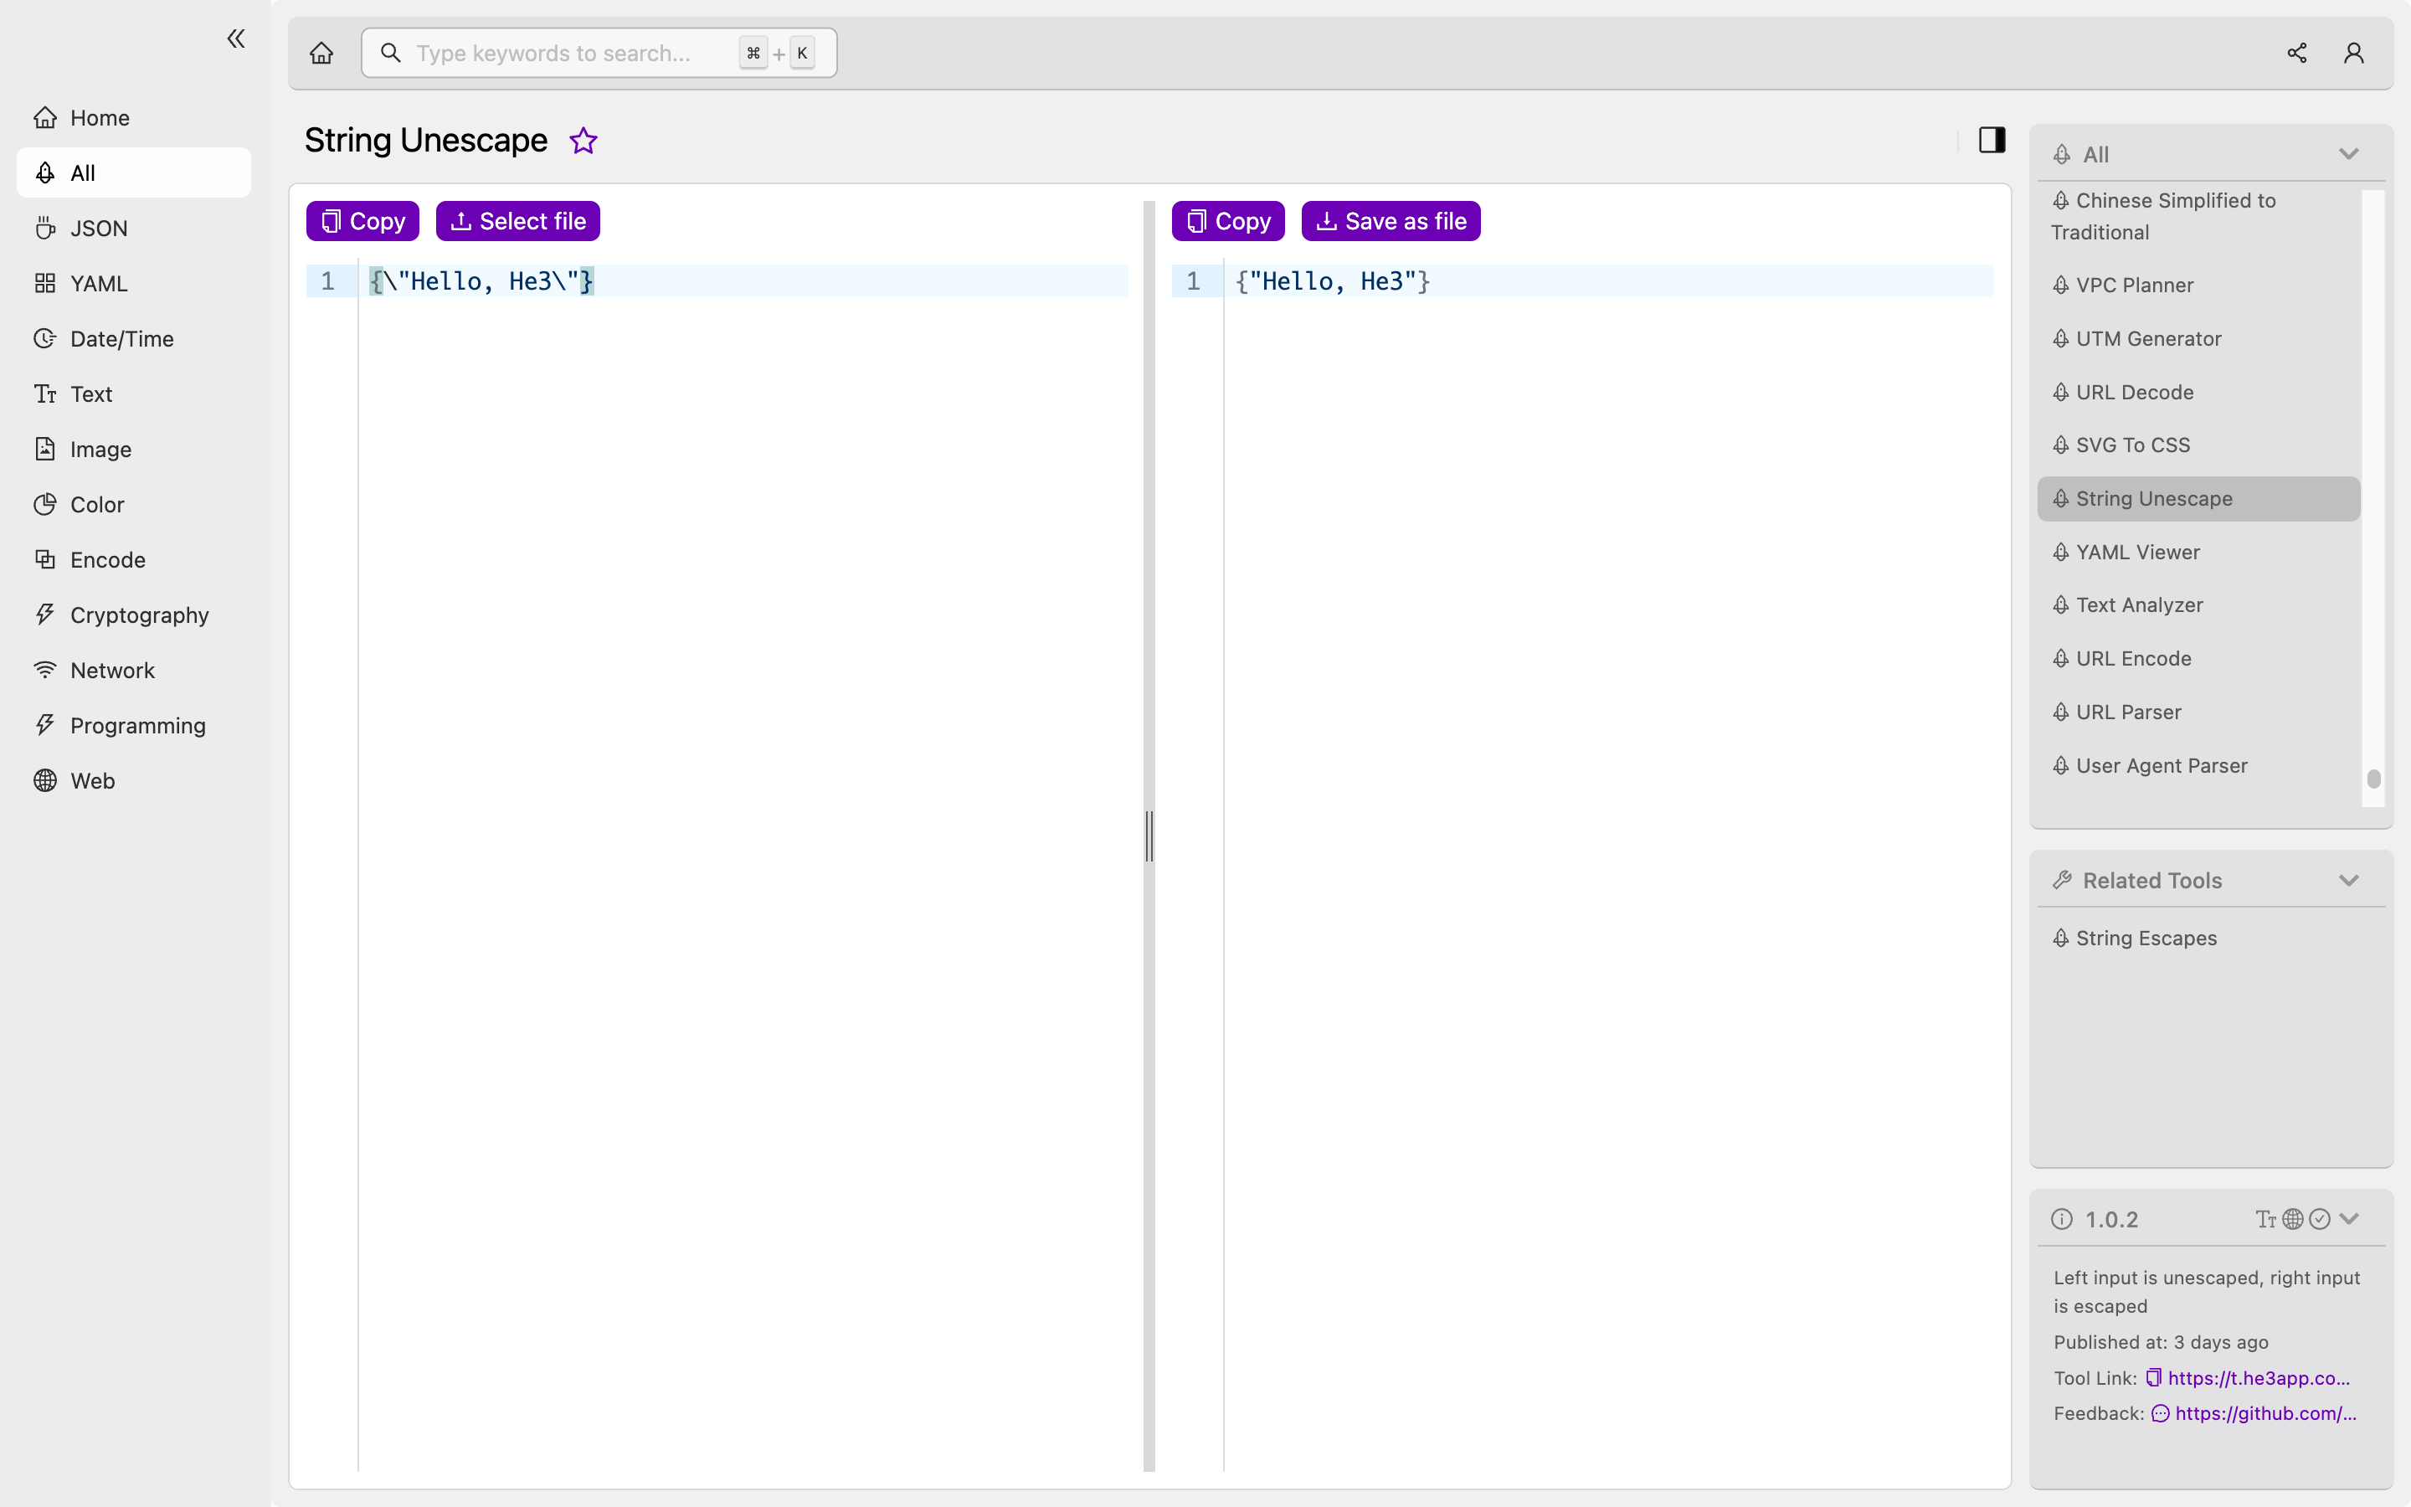
Task: Select the Text menu category
Action: pos(92,393)
